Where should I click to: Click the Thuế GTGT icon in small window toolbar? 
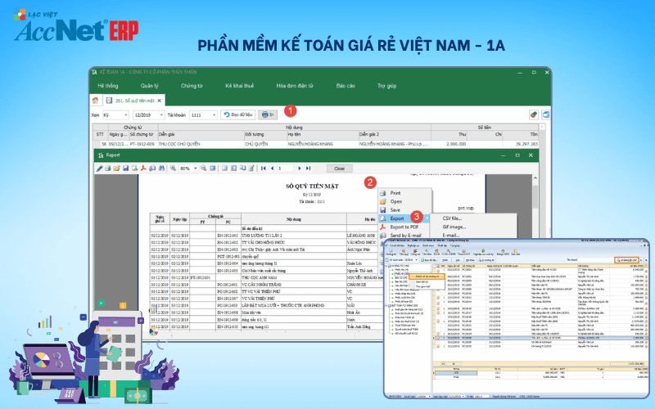coord(463,252)
